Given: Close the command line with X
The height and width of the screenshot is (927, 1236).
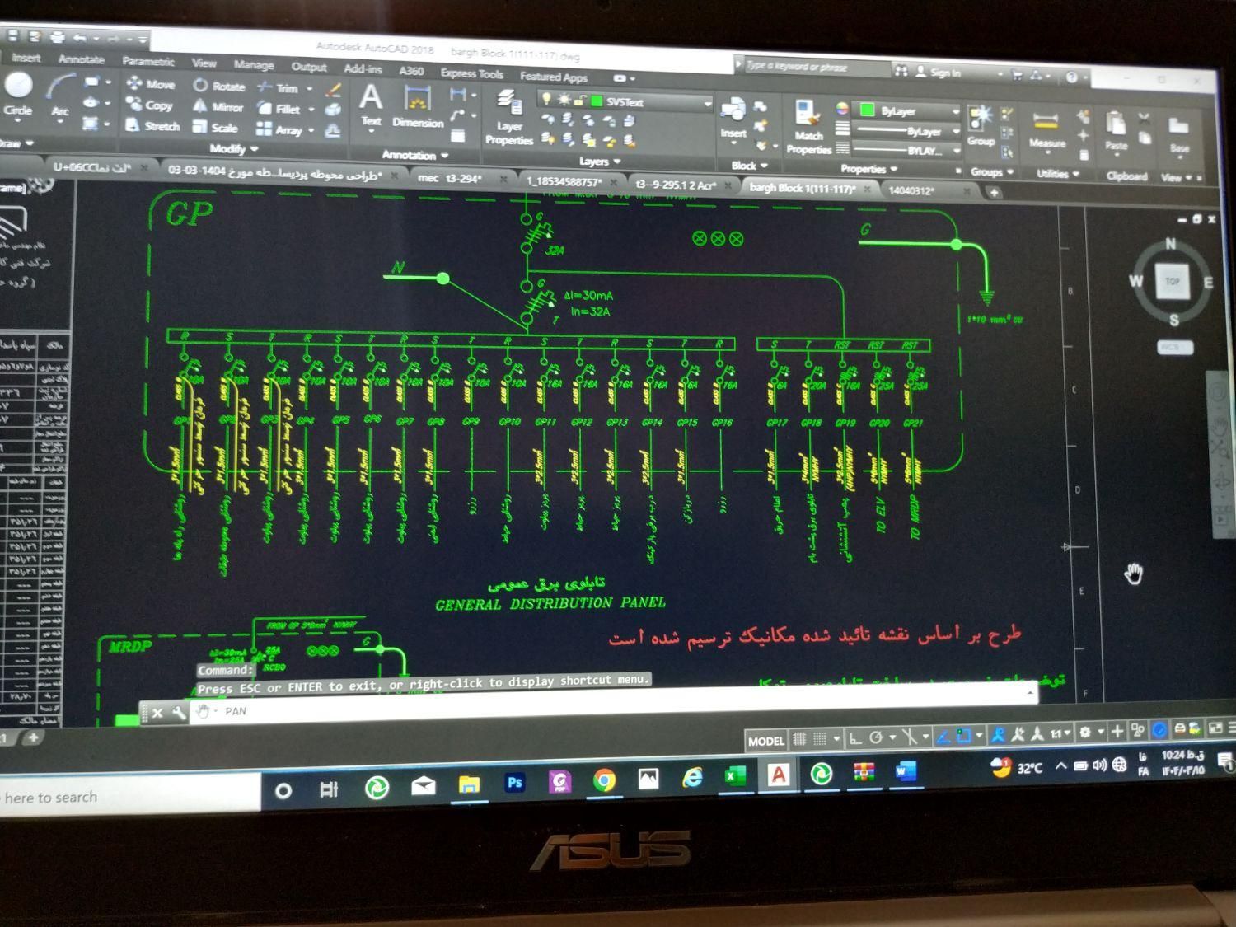Looking at the screenshot, I should [x=157, y=713].
